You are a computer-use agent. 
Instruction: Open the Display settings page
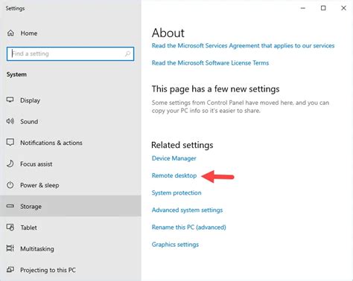coord(30,100)
